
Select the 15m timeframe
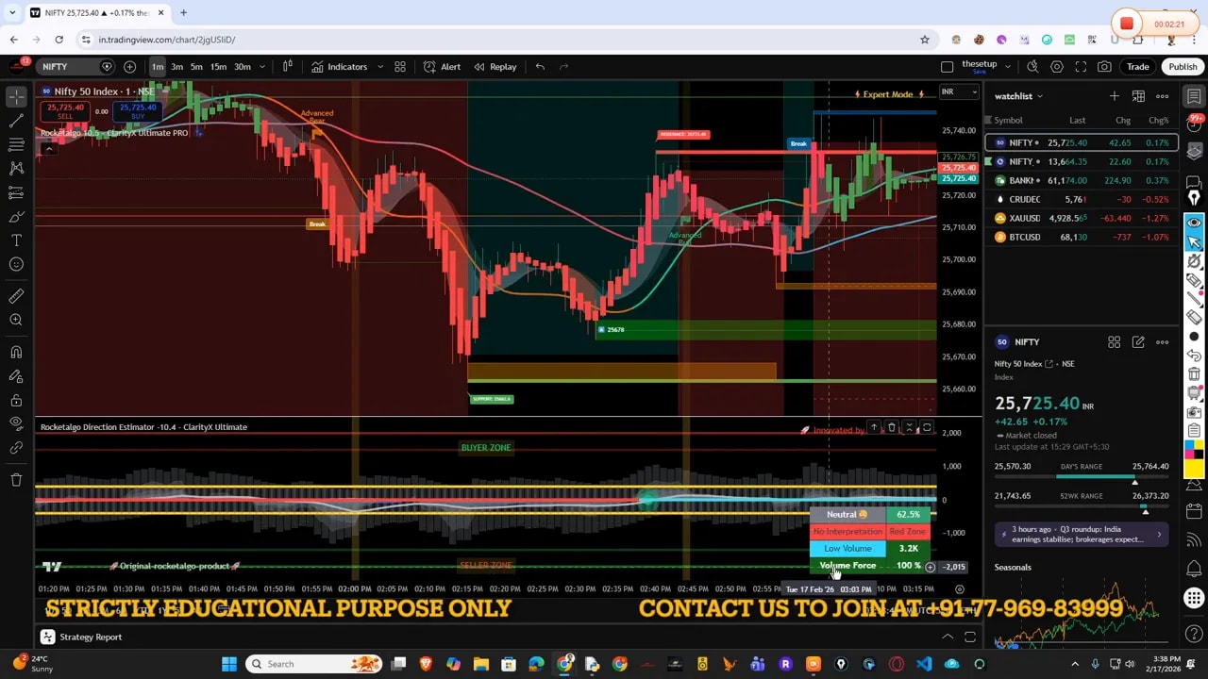(218, 67)
